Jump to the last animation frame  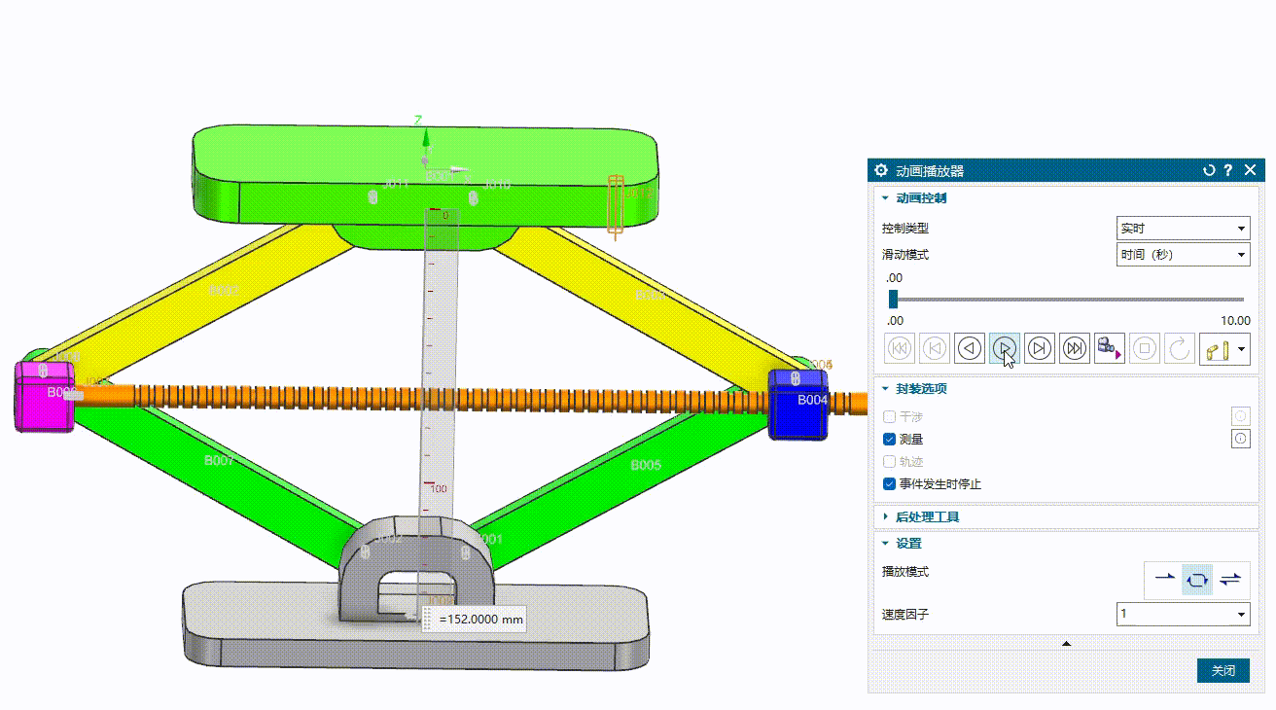coord(1075,347)
